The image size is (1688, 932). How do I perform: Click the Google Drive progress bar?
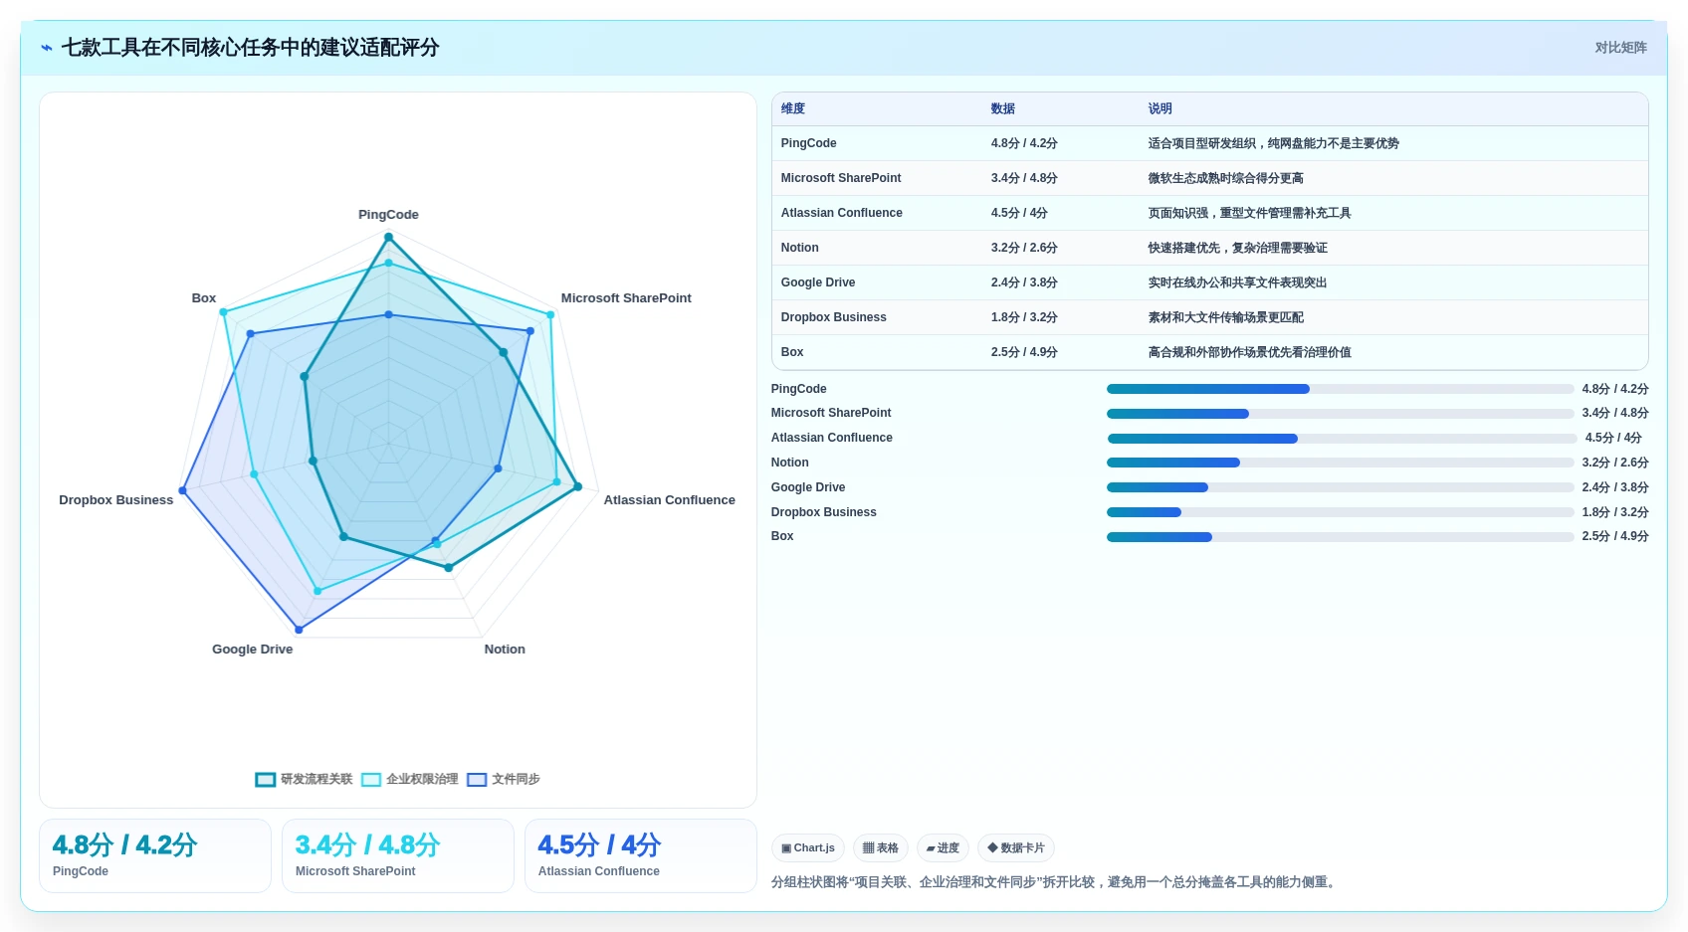coord(1340,487)
